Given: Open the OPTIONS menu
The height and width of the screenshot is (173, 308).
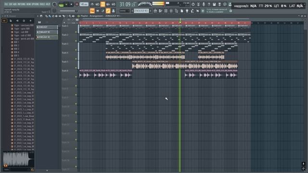Looking at the screenshot, I should (x=35, y=4).
